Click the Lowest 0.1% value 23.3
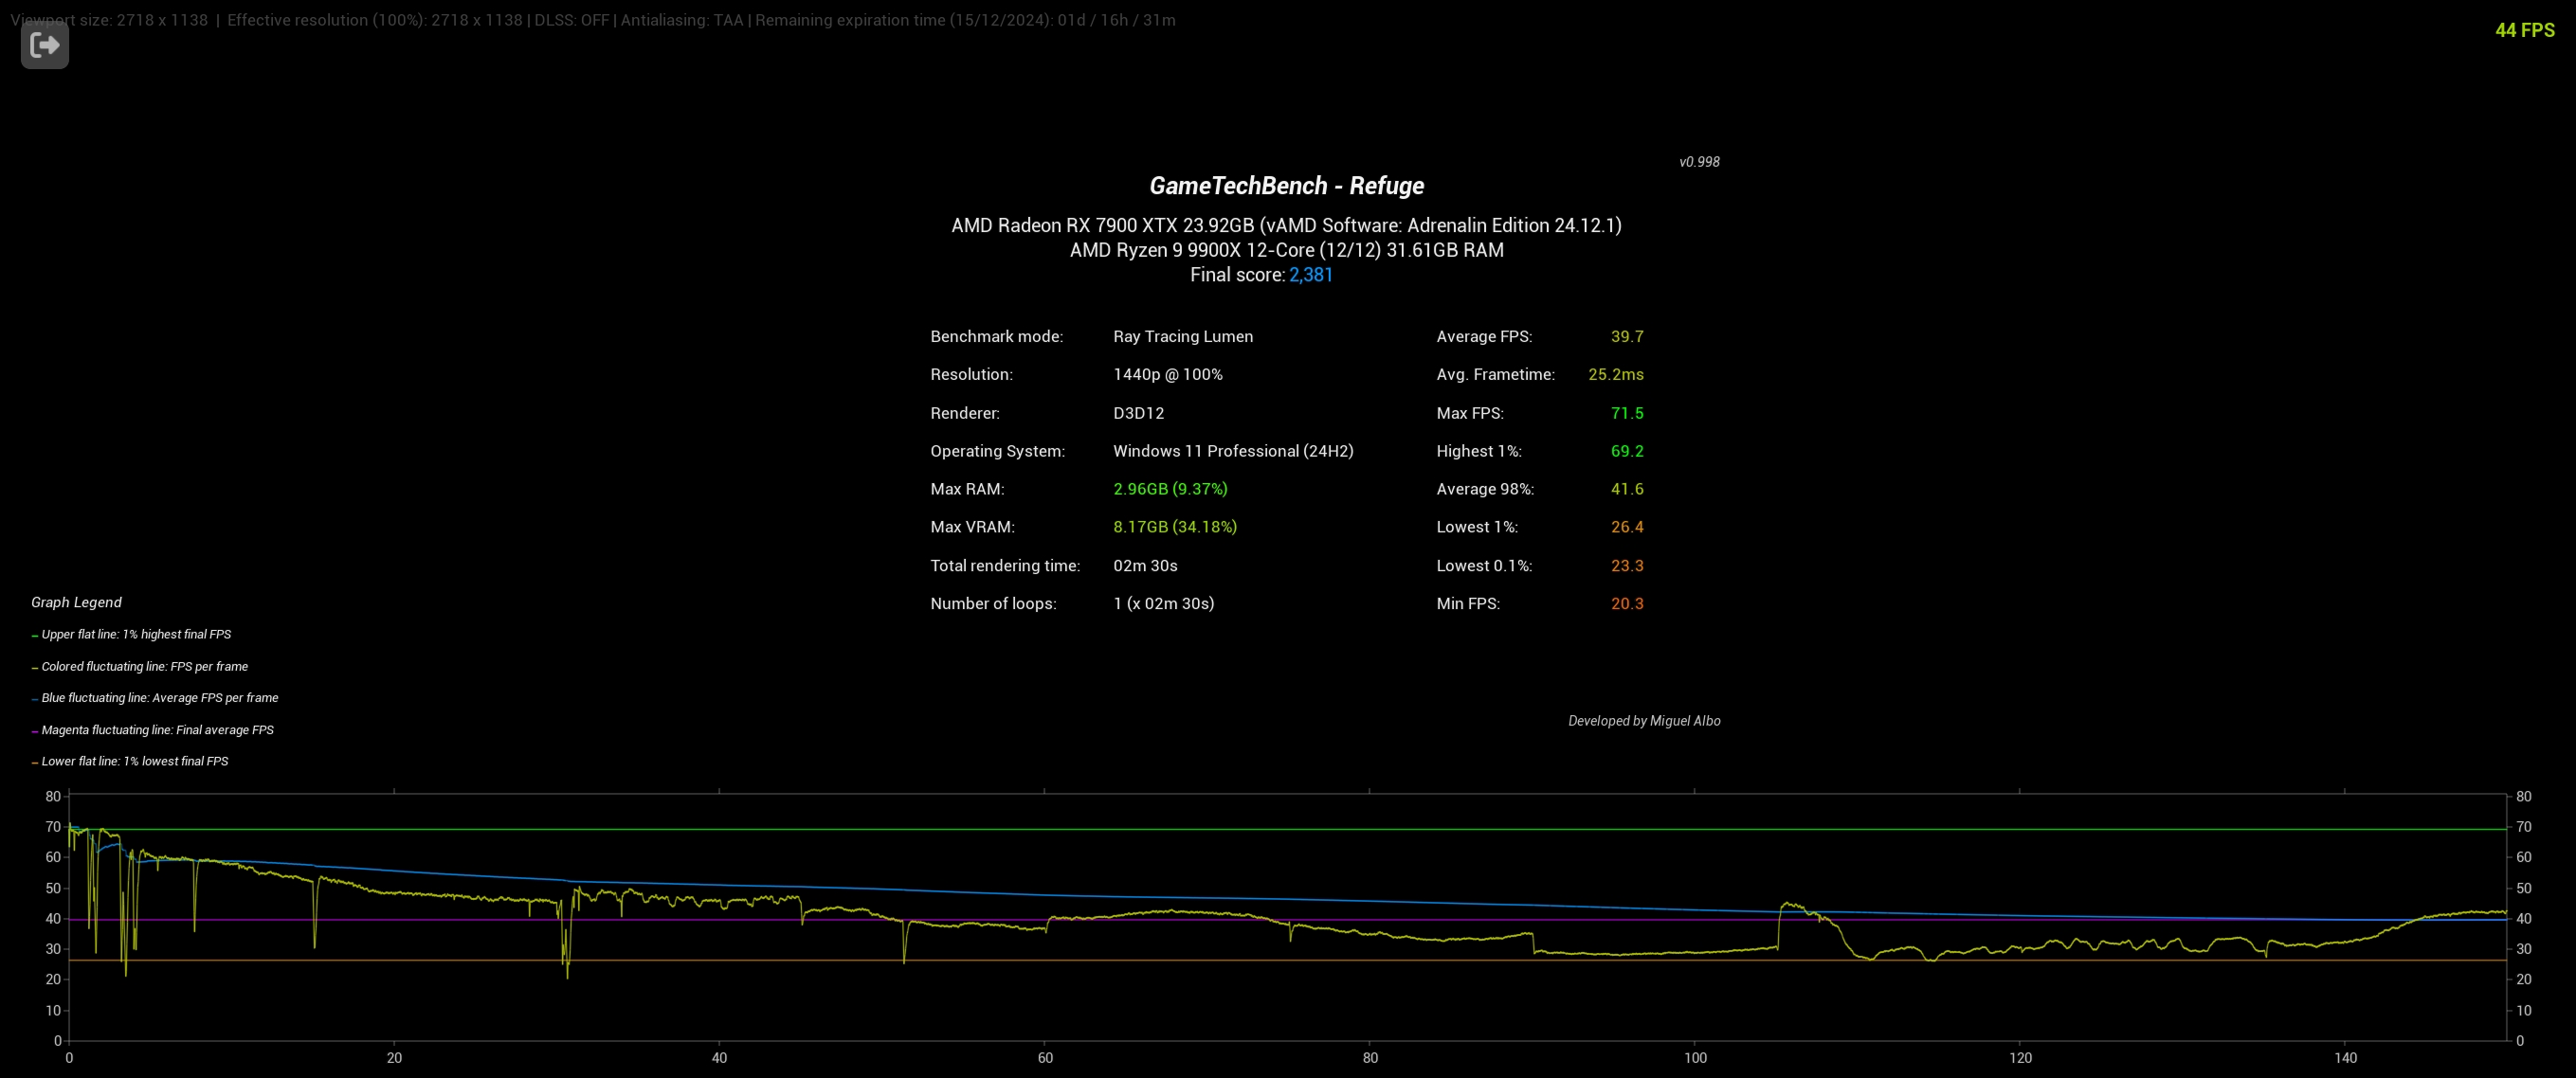The image size is (2576, 1078). click(1627, 566)
